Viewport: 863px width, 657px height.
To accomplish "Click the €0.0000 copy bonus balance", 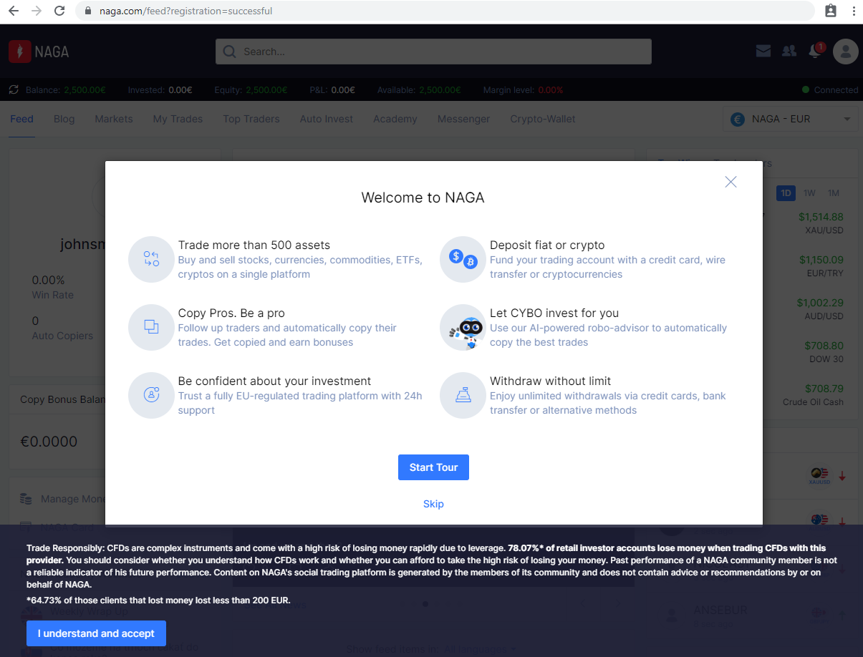I will point(49,442).
